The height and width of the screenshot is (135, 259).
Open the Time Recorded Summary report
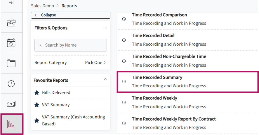(187, 82)
